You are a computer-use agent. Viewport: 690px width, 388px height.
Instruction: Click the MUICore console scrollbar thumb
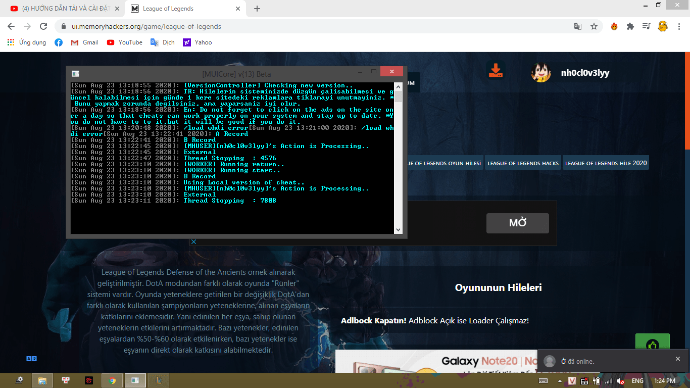tap(398, 96)
